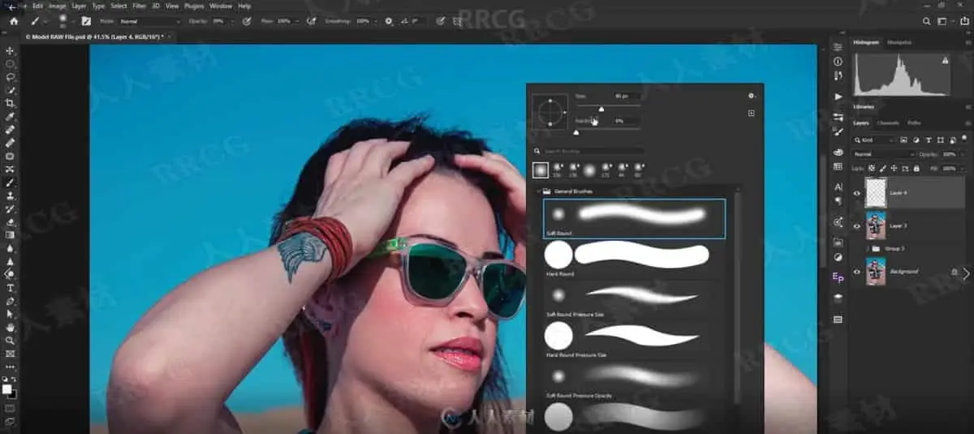
Task: Select the Crop tool
Action: tap(11, 103)
